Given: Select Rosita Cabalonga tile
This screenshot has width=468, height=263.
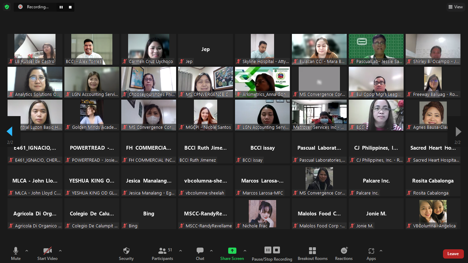Looking at the screenshot, I should 433,181.
